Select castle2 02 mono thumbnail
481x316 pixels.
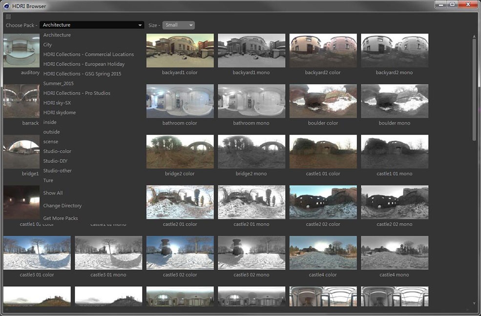(395, 202)
